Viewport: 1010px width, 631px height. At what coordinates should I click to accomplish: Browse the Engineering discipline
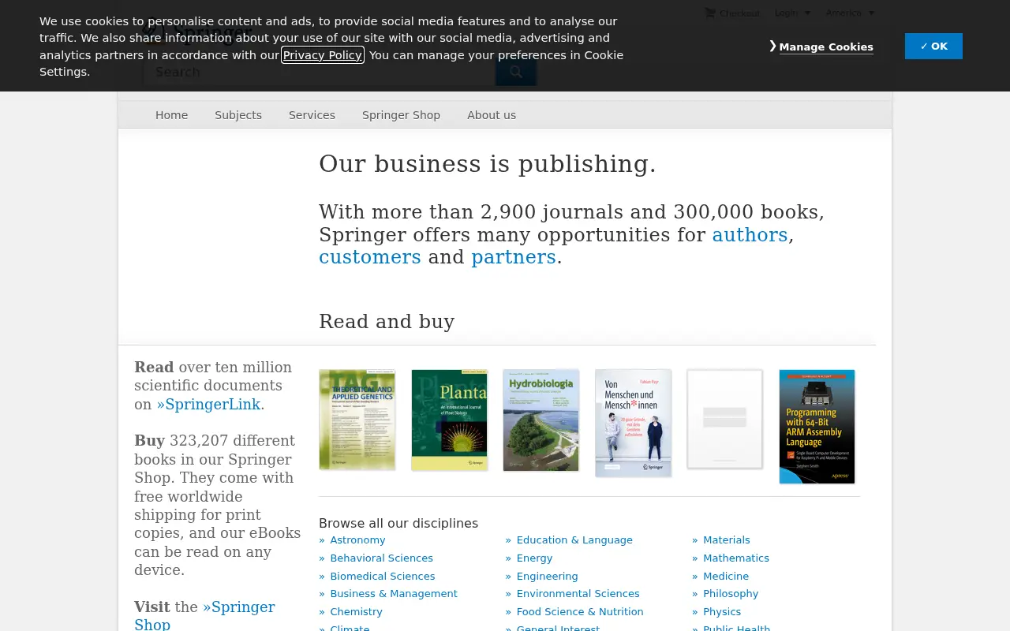547,577
